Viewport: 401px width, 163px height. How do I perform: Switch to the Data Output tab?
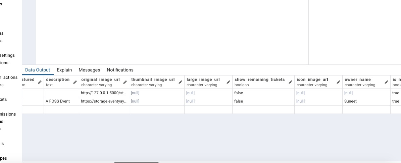(x=38, y=70)
